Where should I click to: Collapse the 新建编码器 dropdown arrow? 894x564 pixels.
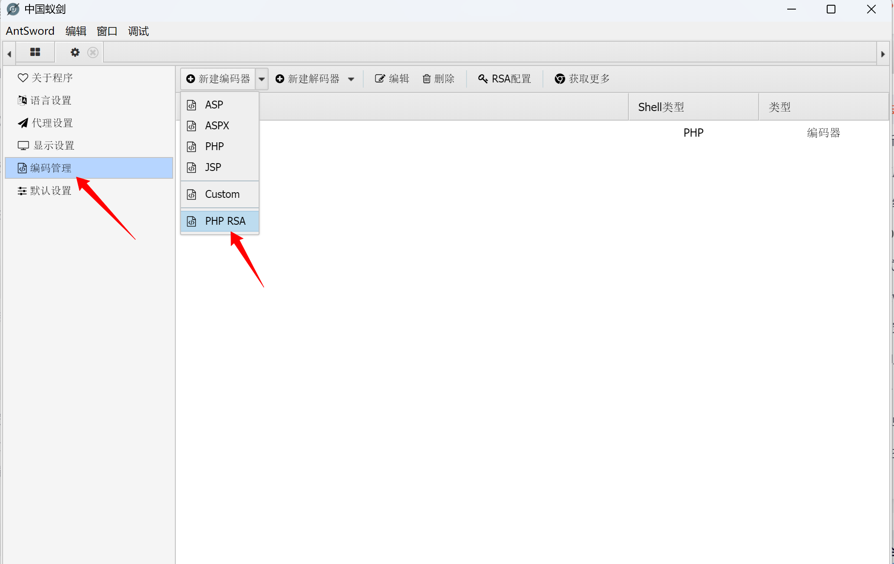tap(262, 79)
